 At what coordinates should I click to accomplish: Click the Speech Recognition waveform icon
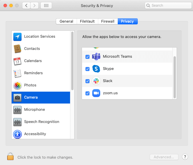17,122
